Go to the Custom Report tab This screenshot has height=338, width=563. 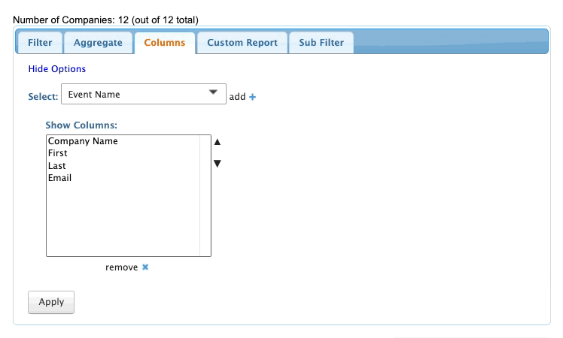click(x=242, y=43)
